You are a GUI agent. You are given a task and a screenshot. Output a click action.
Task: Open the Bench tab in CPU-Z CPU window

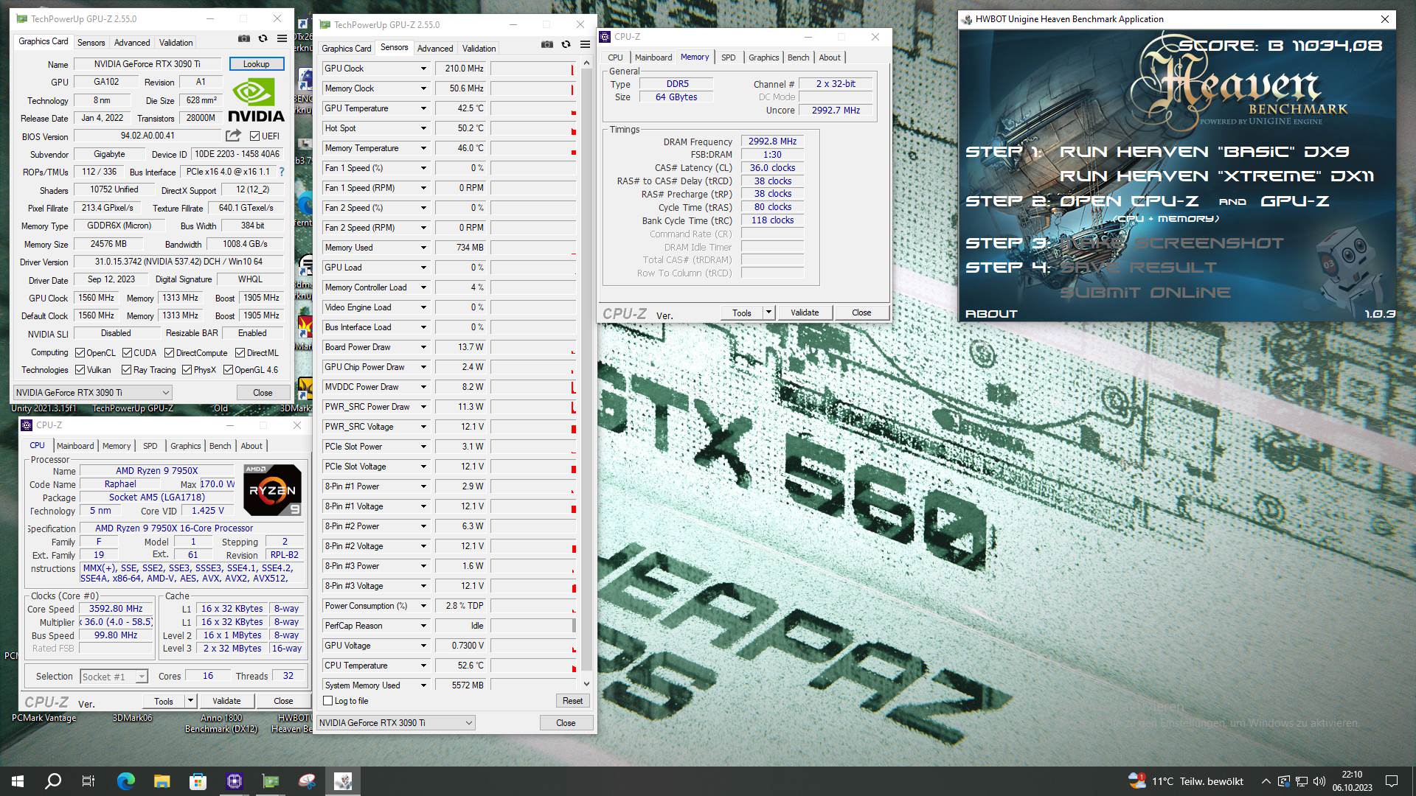tap(220, 446)
